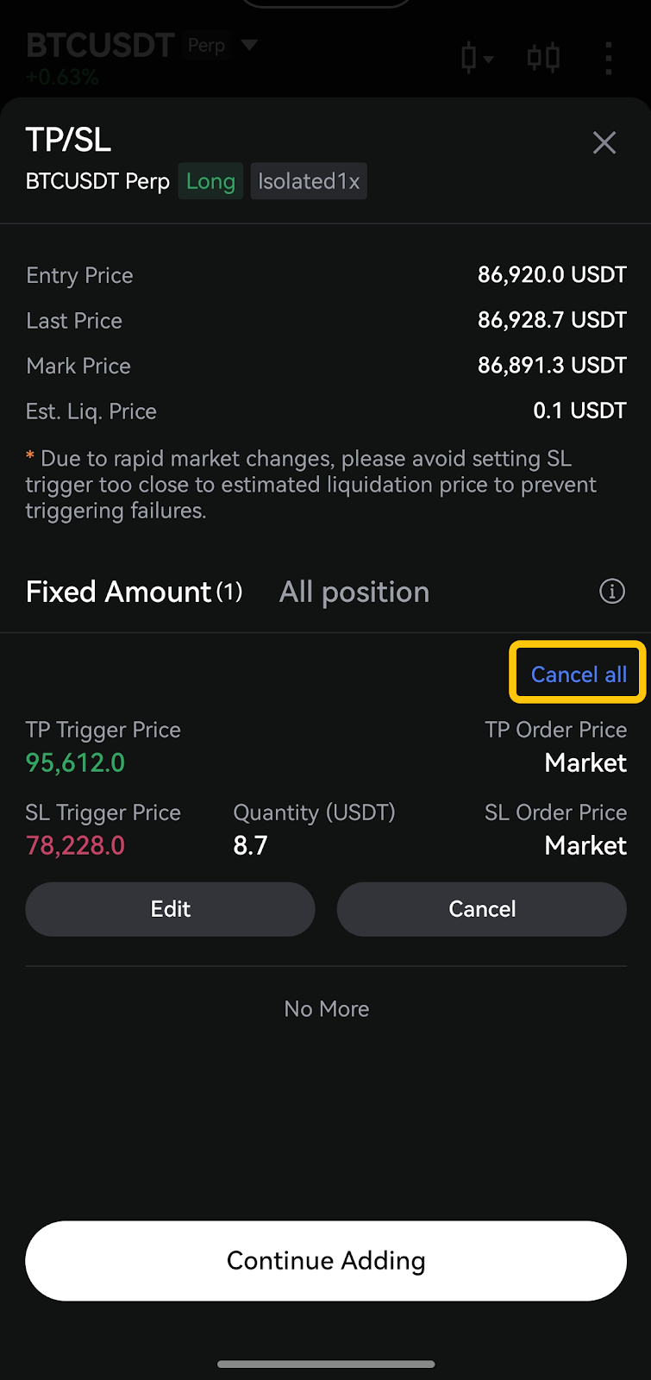
Task: Select the SL trigger price 78,228.0
Action: [x=76, y=845]
